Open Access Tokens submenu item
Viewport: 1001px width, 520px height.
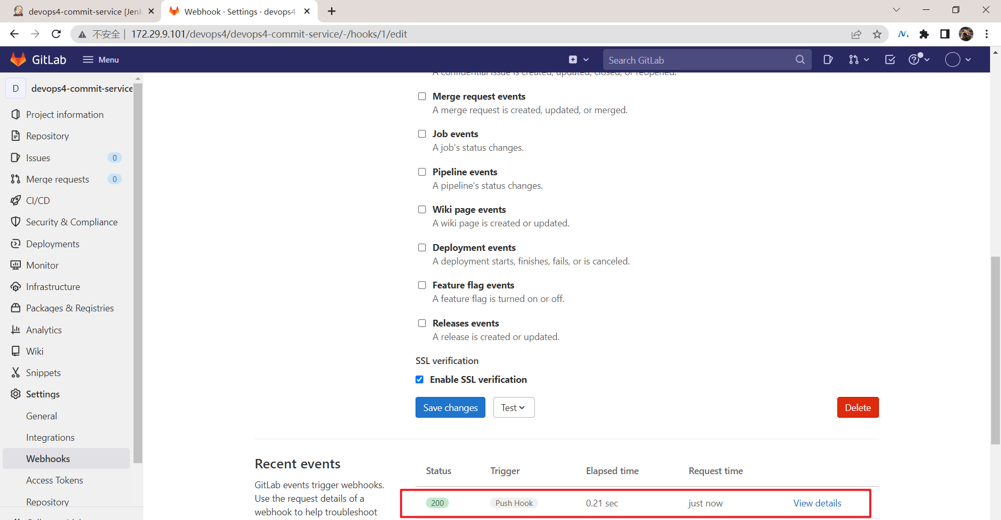[x=54, y=480]
